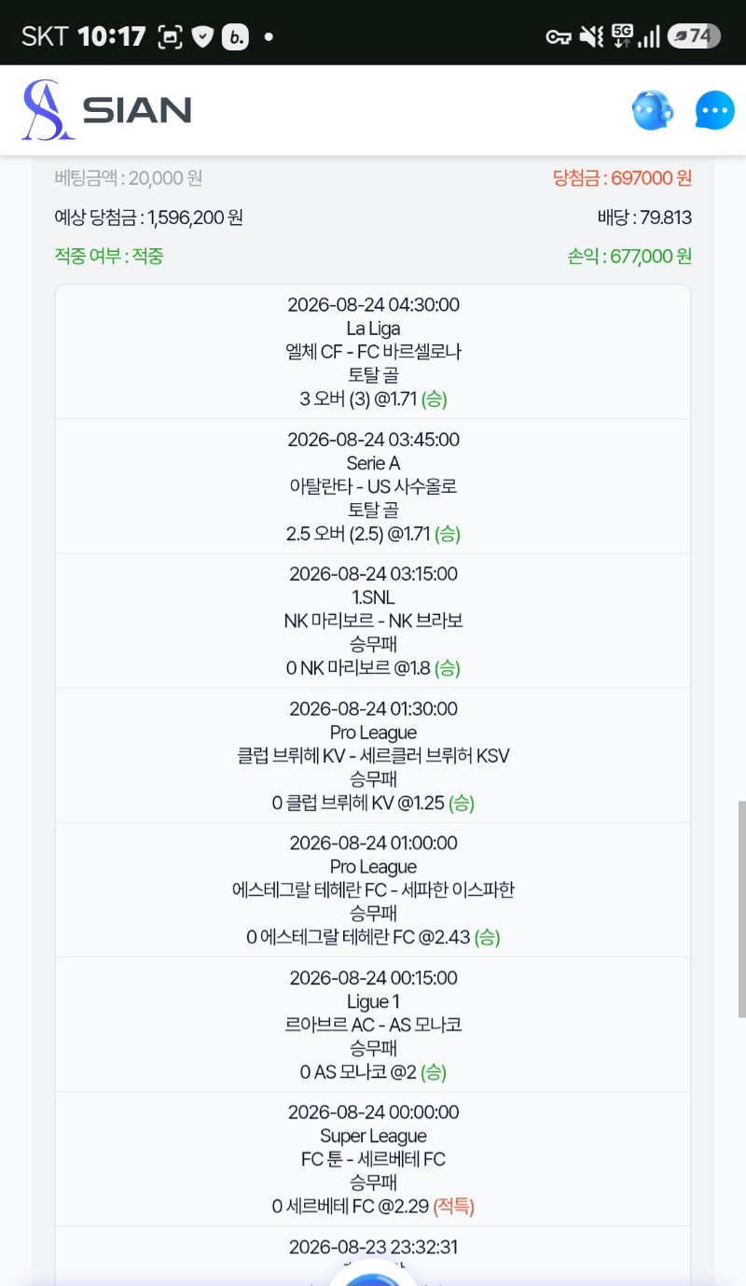Screen dimensions: 746x1286
Task: Tap the muted sound status icon
Action: tap(591, 36)
